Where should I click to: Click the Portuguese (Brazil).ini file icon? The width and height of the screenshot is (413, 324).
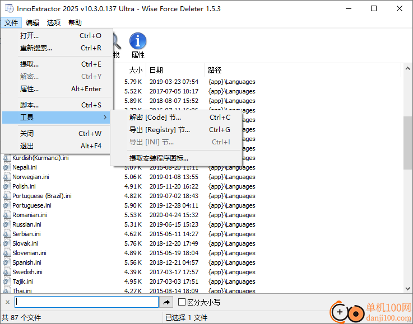(x=6, y=196)
